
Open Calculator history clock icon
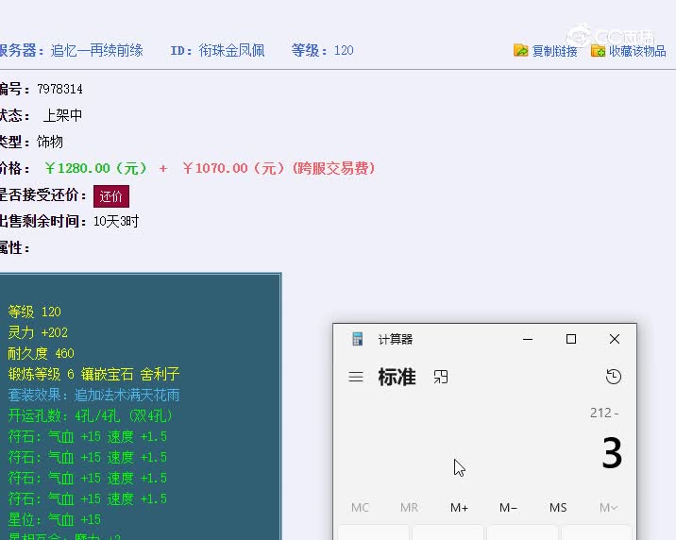pyautogui.click(x=613, y=377)
